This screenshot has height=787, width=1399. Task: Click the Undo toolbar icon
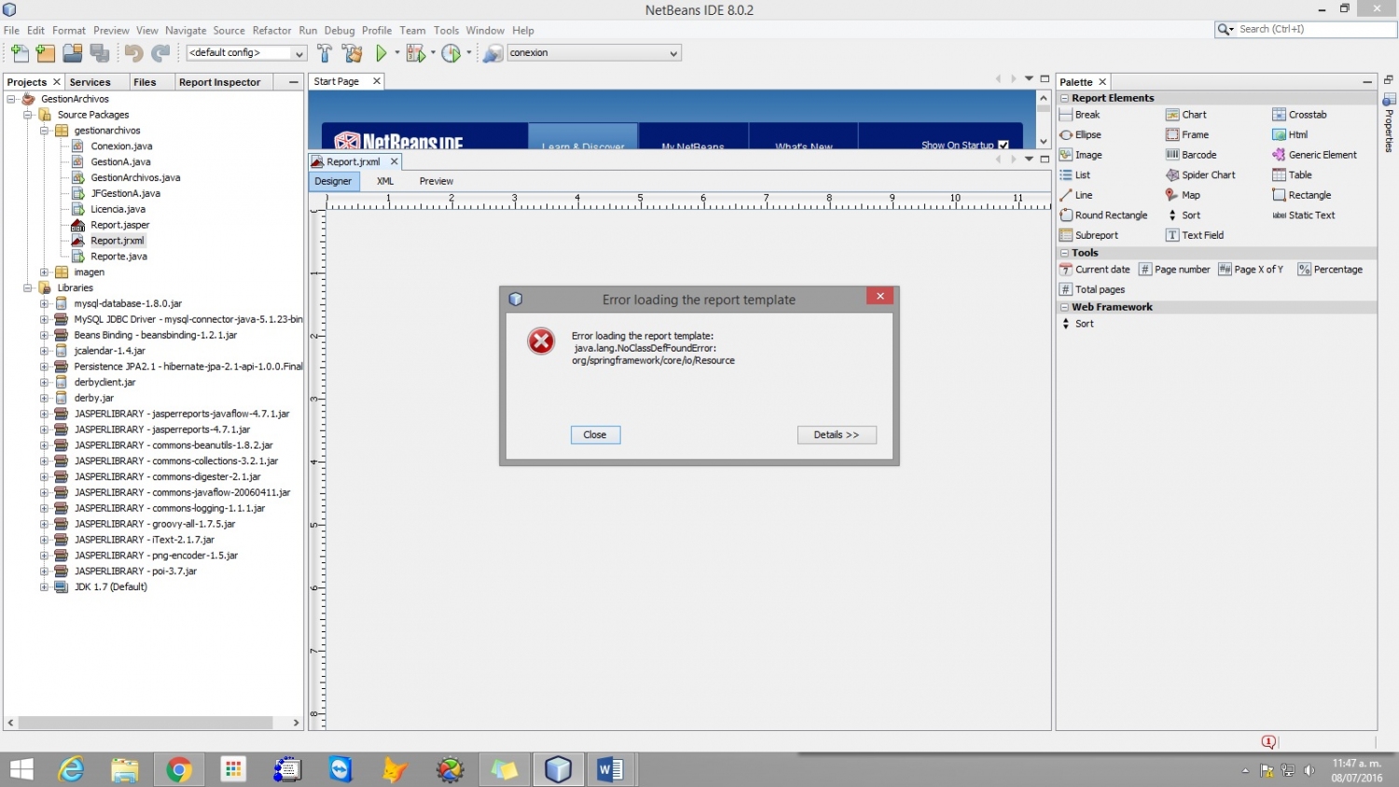click(134, 53)
